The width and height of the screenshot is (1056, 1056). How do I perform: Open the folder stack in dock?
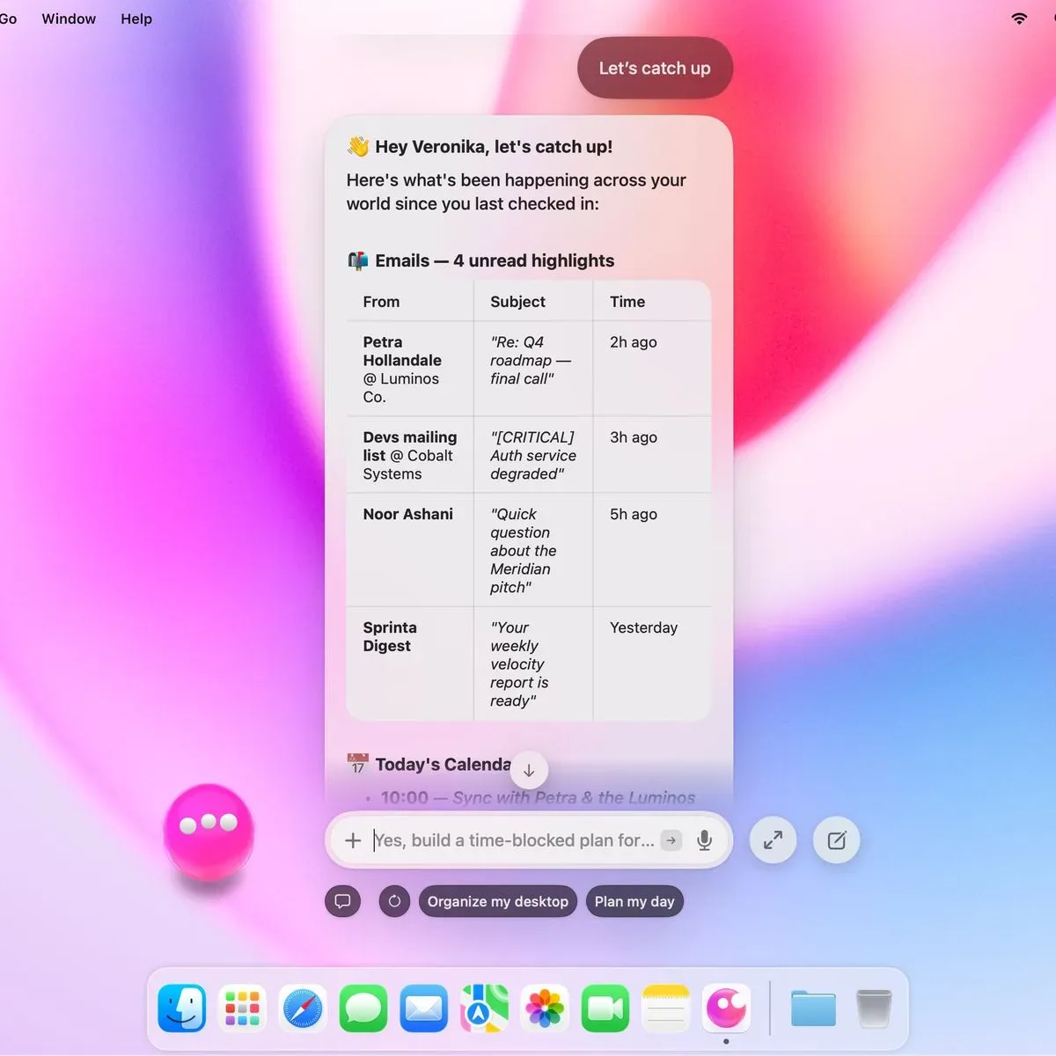pyautogui.click(x=813, y=1008)
